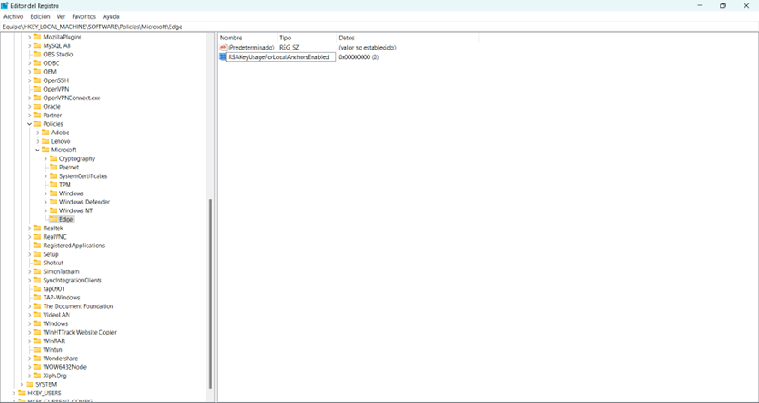Image resolution: width=759 pixels, height=403 pixels.
Task: Select the SyncIntegrationClients key
Action: (x=72, y=281)
